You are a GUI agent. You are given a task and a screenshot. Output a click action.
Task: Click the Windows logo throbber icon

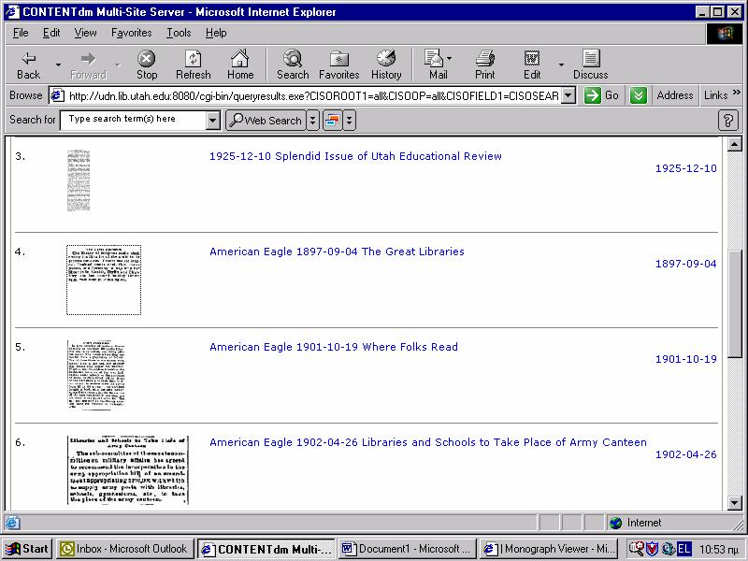pyautogui.click(x=724, y=34)
